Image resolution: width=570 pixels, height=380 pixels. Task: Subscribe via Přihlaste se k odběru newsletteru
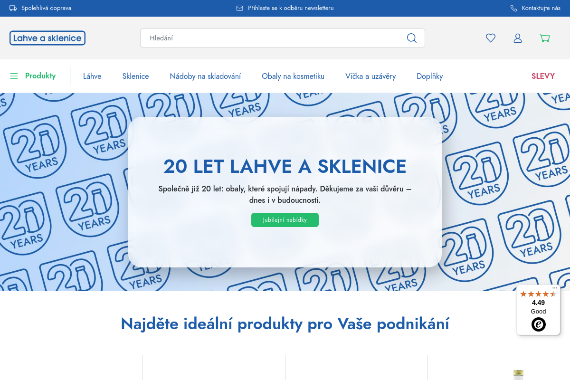290,8
